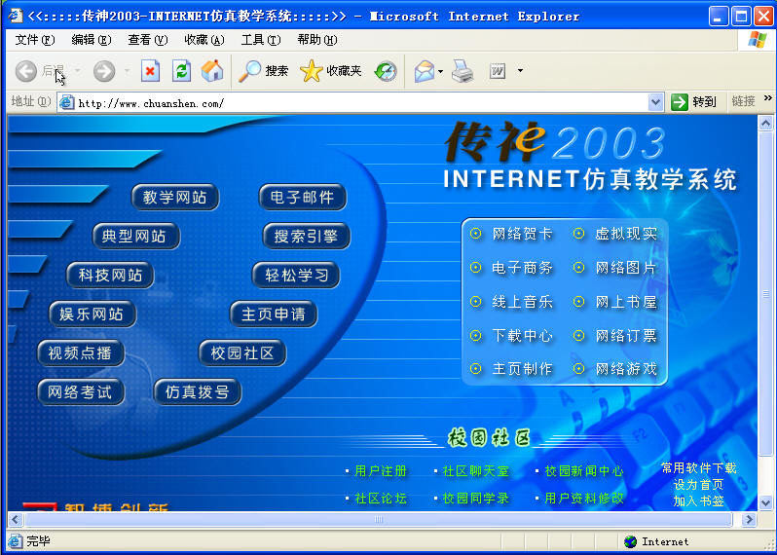Click the Print toolbar icon
Image resolution: width=777 pixels, height=555 pixels.
tap(462, 71)
